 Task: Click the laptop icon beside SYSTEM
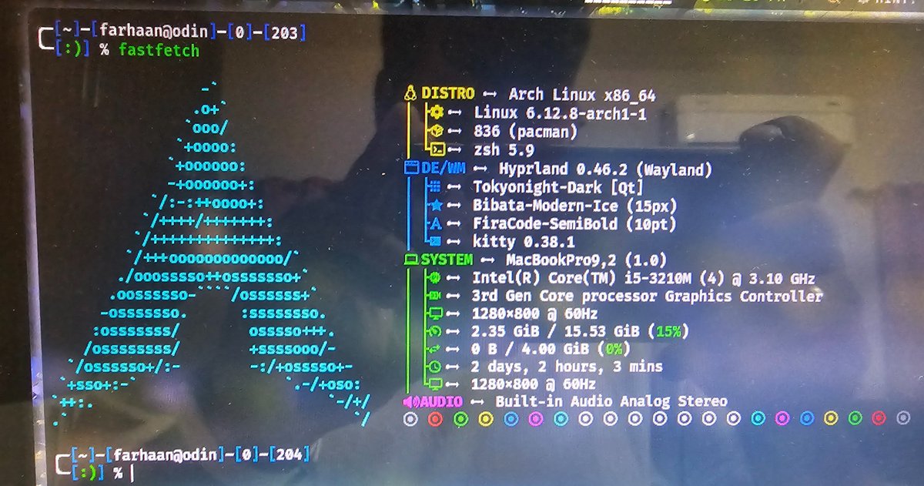coord(410,260)
